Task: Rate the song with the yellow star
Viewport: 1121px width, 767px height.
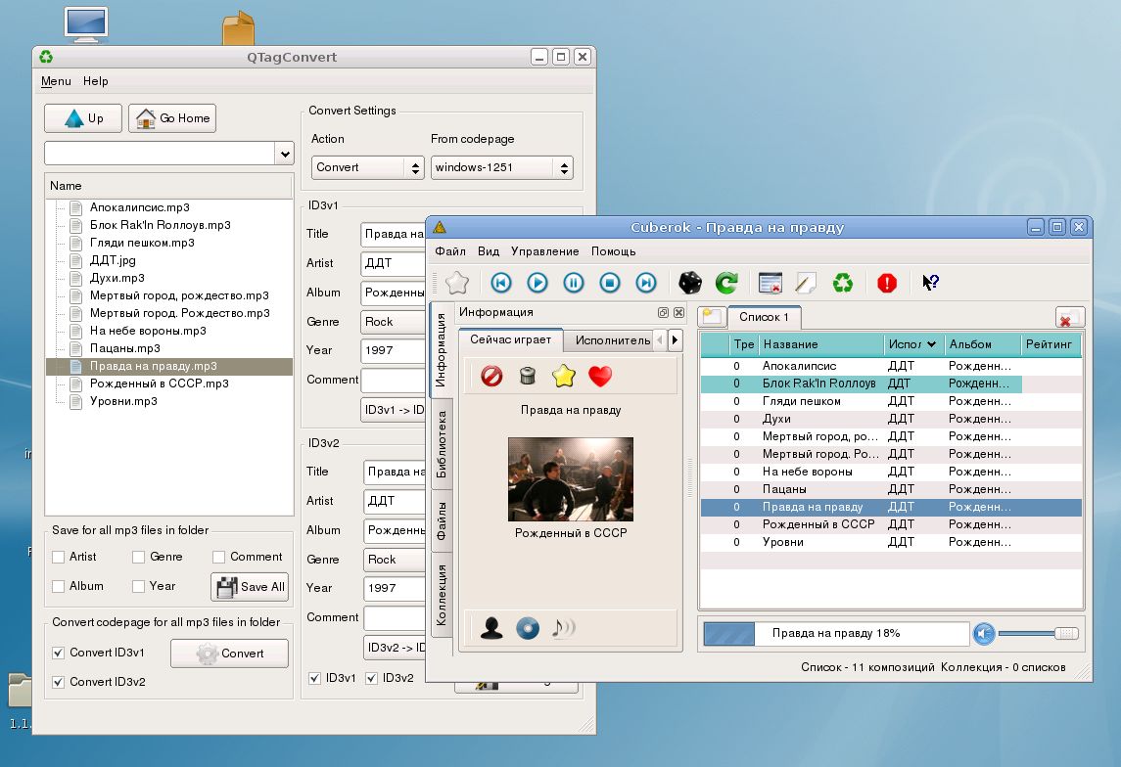Action: 563,376
